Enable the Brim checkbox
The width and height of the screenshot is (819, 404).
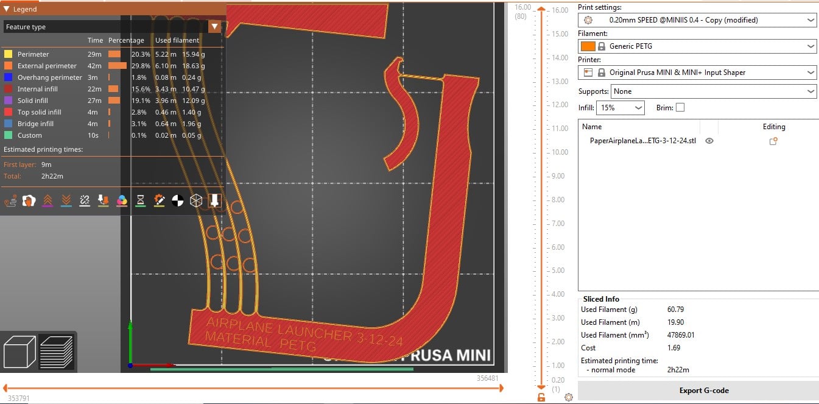(x=680, y=107)
